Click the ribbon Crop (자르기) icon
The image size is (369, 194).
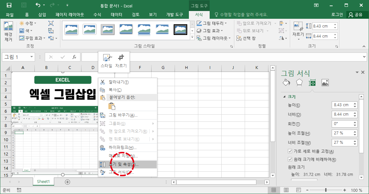click(x=298, y=26)
